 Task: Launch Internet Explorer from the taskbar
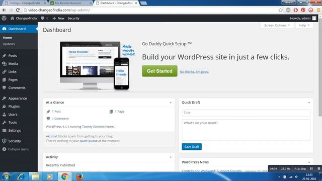point(21,176)
